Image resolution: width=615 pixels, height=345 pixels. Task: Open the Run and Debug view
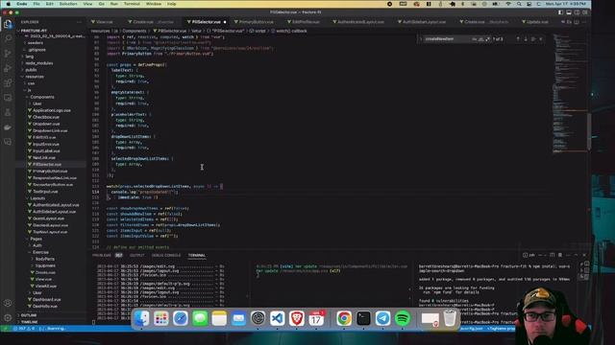pyautogui.click(x=8, y=68)
